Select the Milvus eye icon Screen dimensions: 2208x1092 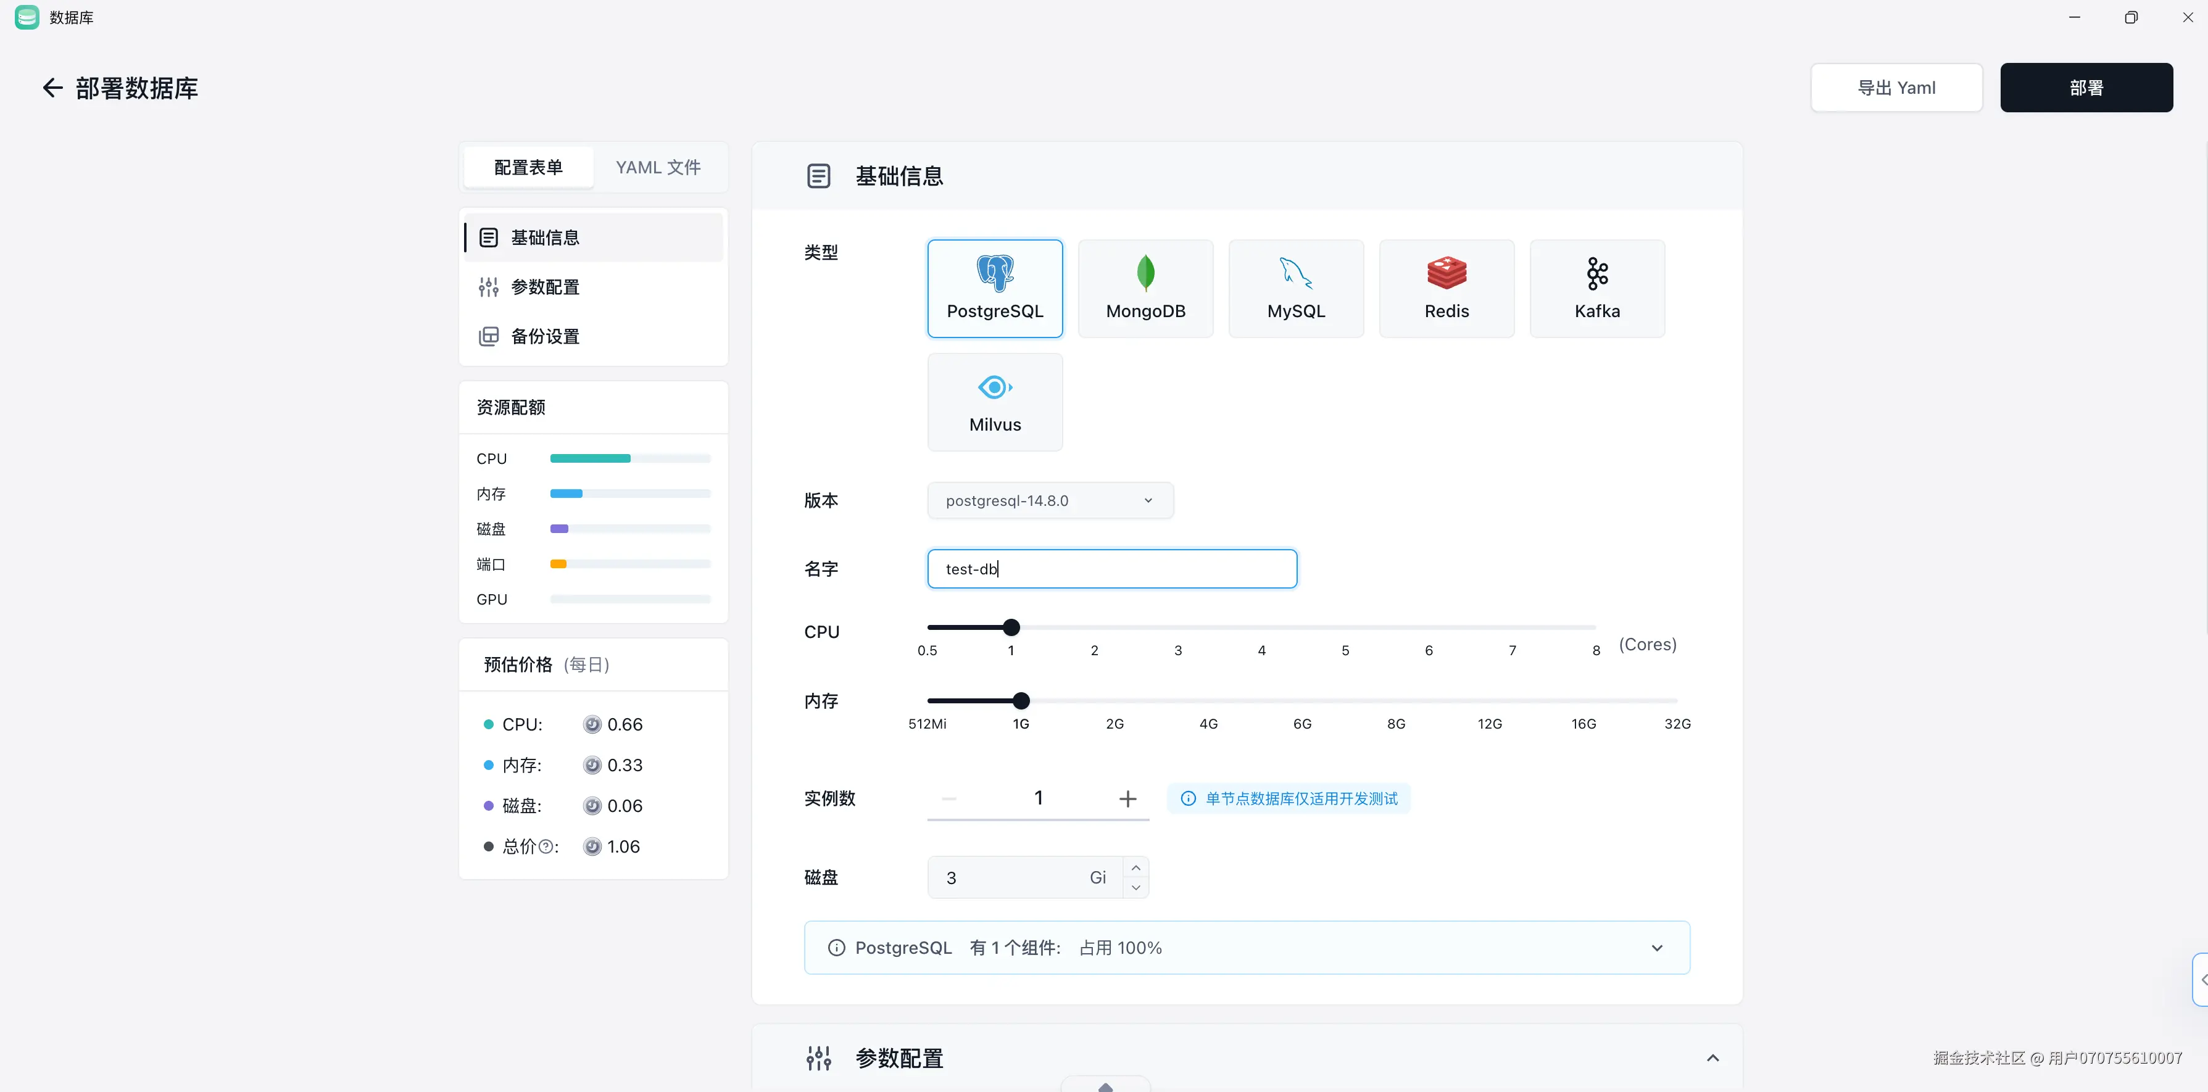[994, 387]
